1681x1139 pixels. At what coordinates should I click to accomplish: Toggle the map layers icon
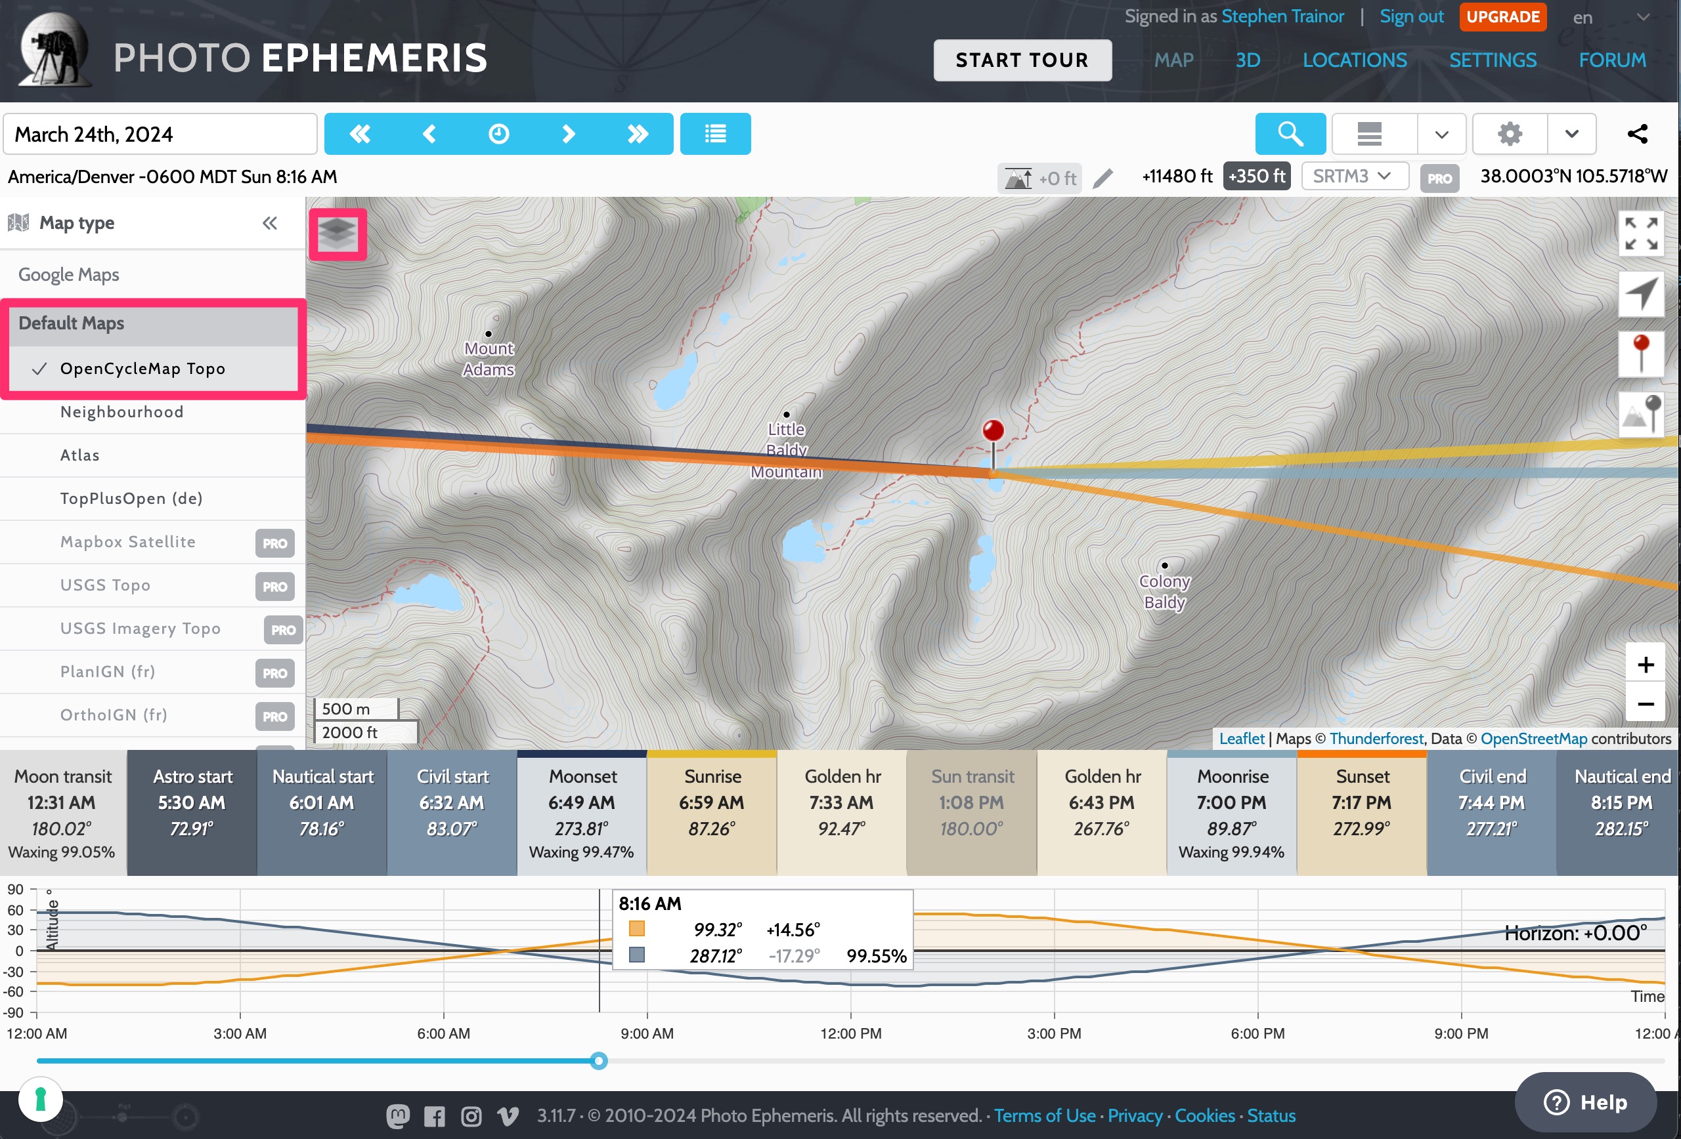click(x=338, y=234)
